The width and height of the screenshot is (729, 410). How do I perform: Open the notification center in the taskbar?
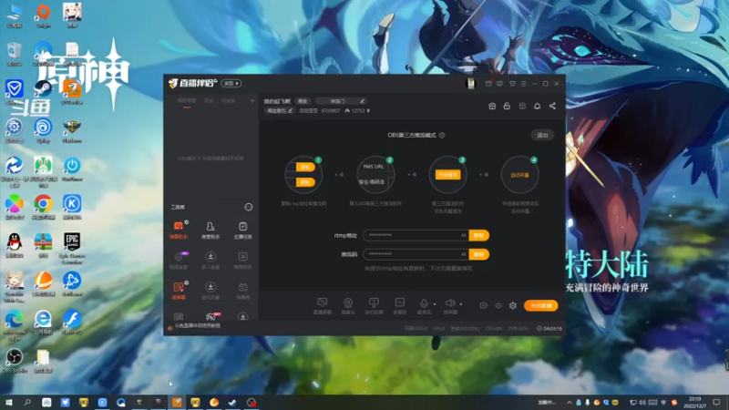point(716,402)
